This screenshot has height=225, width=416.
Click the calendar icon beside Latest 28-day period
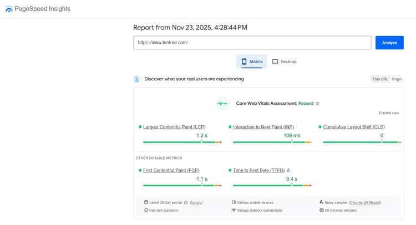(x=146, y=202)
